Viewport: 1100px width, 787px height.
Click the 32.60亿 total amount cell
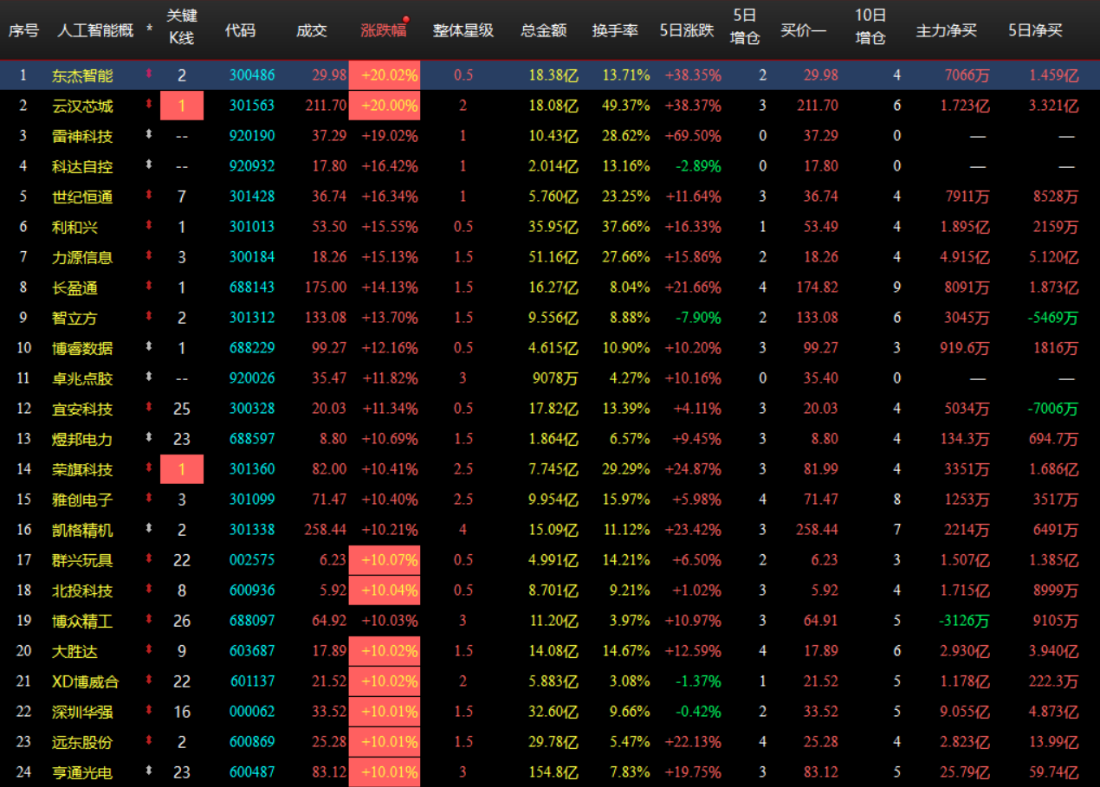point(553,712)
